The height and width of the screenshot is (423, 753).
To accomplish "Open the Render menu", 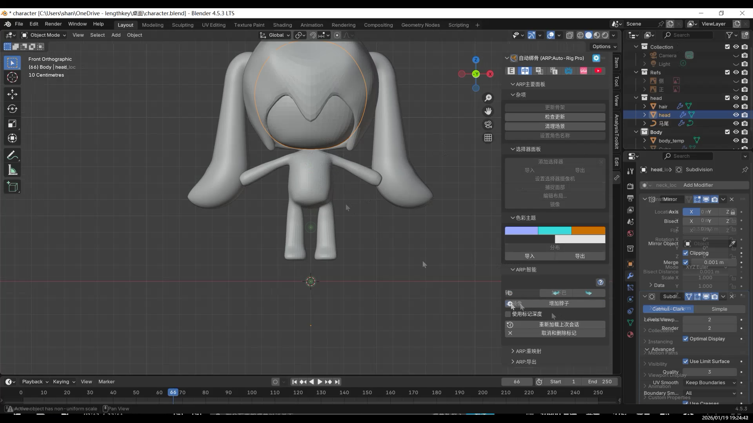I will (x=53, y=24).
